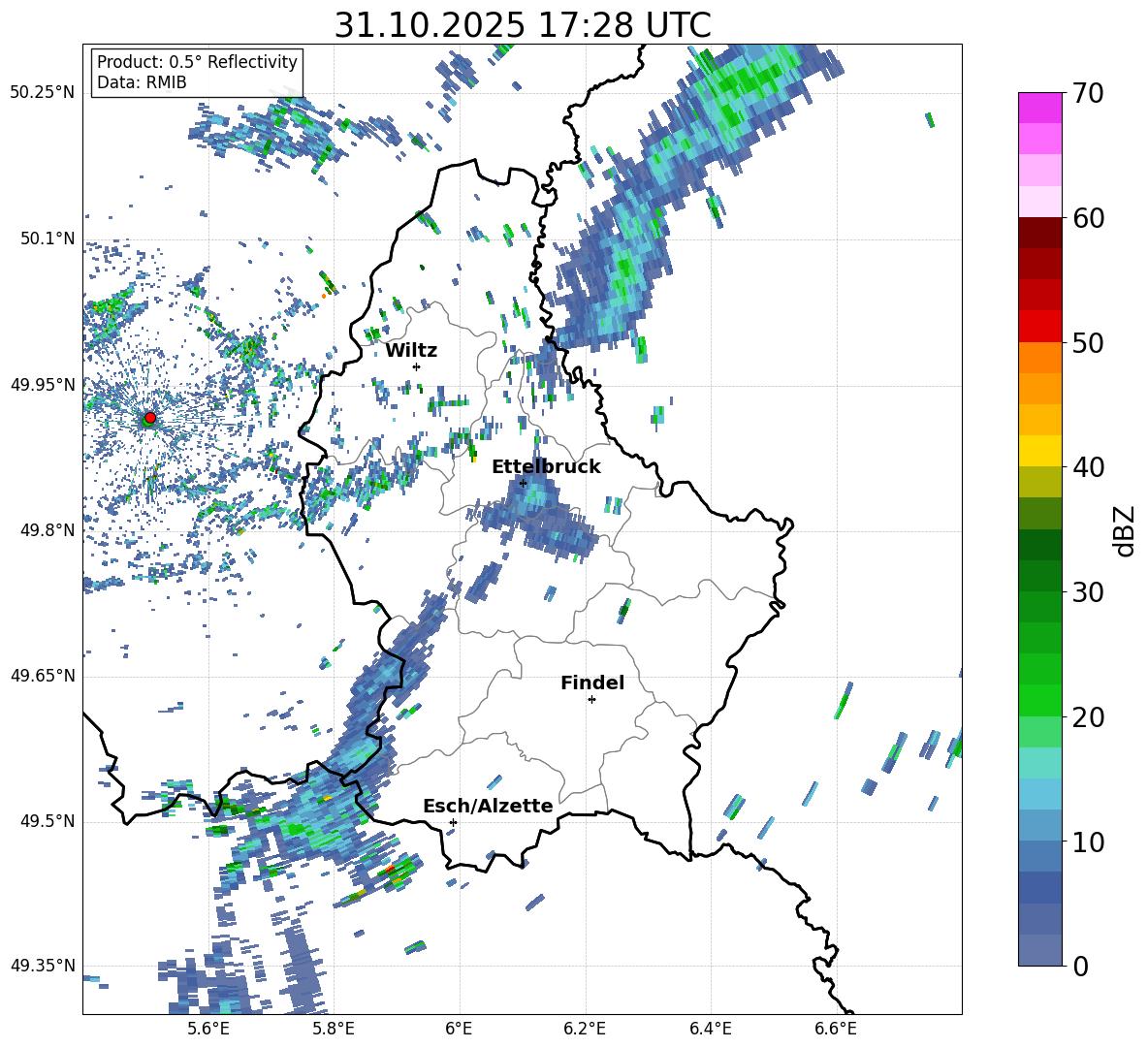Click the Esch/Alzette station cross marker
Viewport: 1148px width, 1048px height.
[x=453, y=822]
